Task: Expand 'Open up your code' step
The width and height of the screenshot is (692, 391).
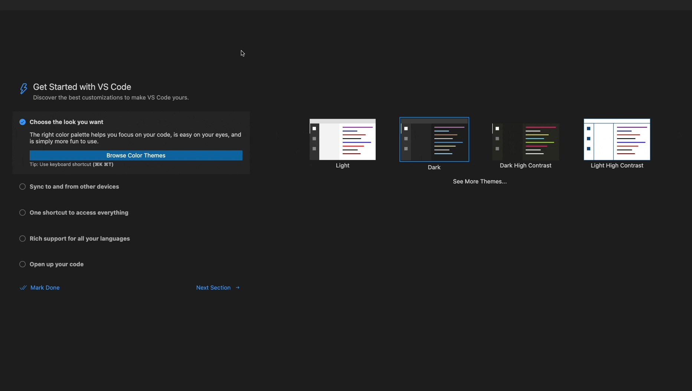Action: [x=57, y=264]
